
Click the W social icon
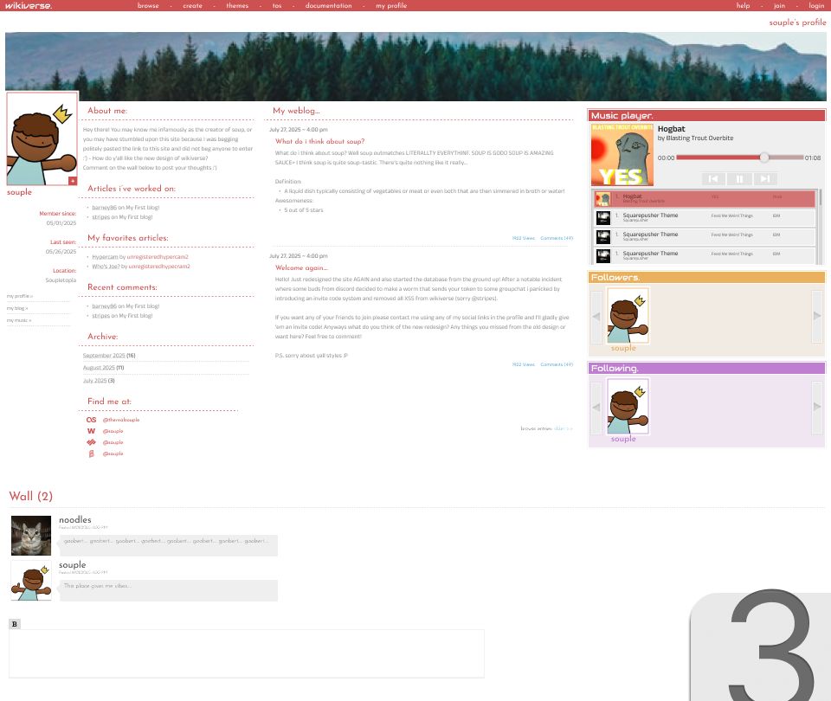pyautogui.click(x=91, y=431)
